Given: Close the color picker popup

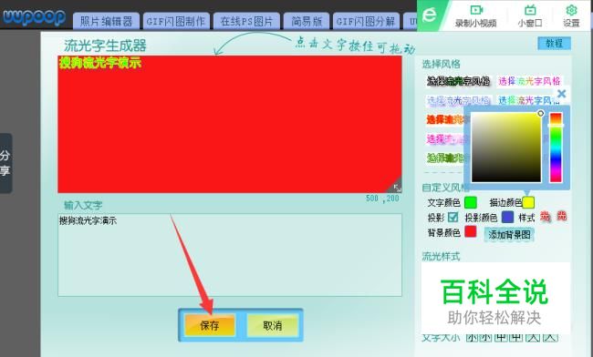Looking at the screenshot, I should coord(562,94).
